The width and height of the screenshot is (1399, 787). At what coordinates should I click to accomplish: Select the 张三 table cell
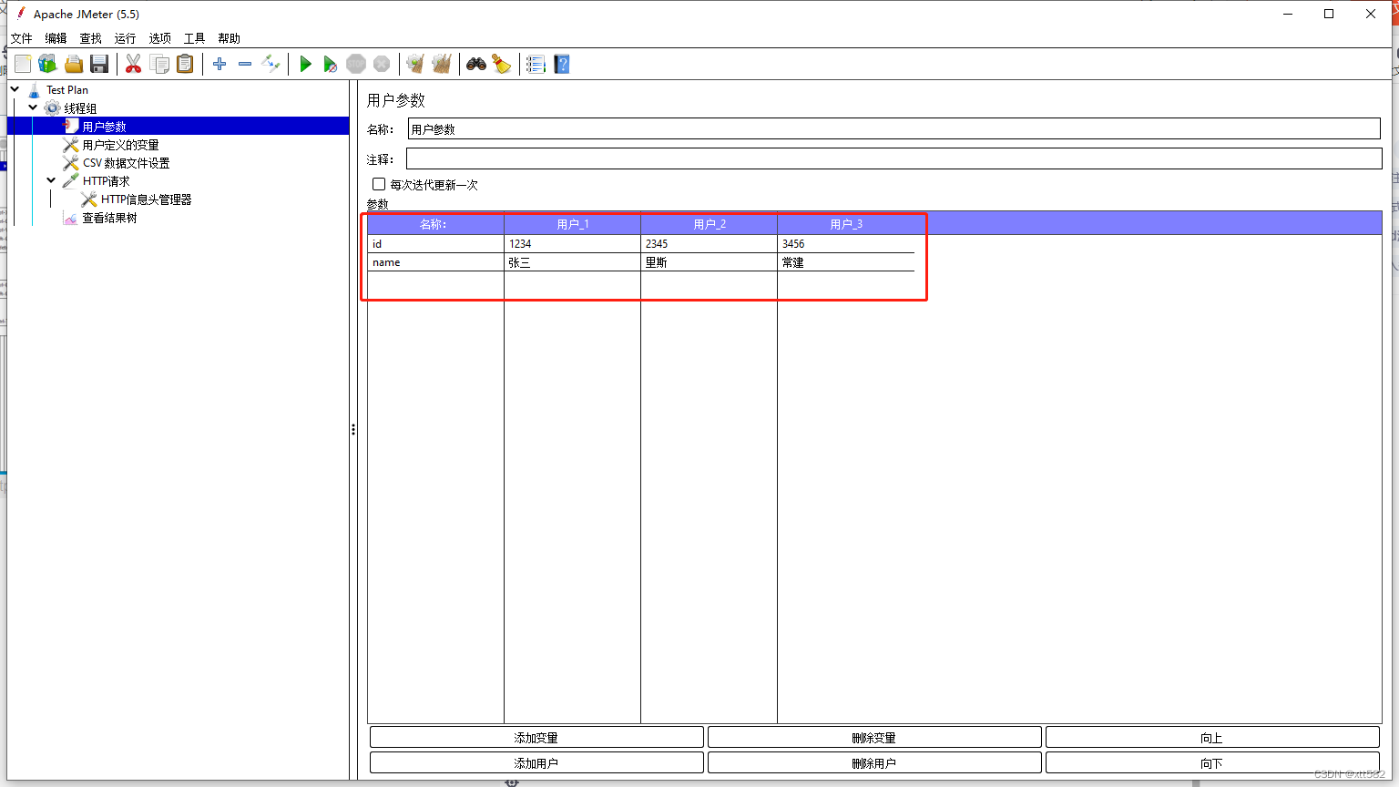(x=572, y=261)
